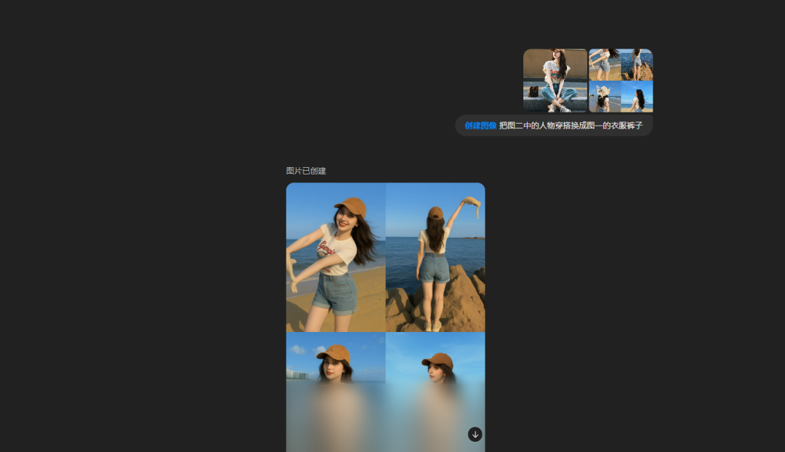Click the denim shorts in top-right generated panel

pyautogui.click(x=434, y=268)
